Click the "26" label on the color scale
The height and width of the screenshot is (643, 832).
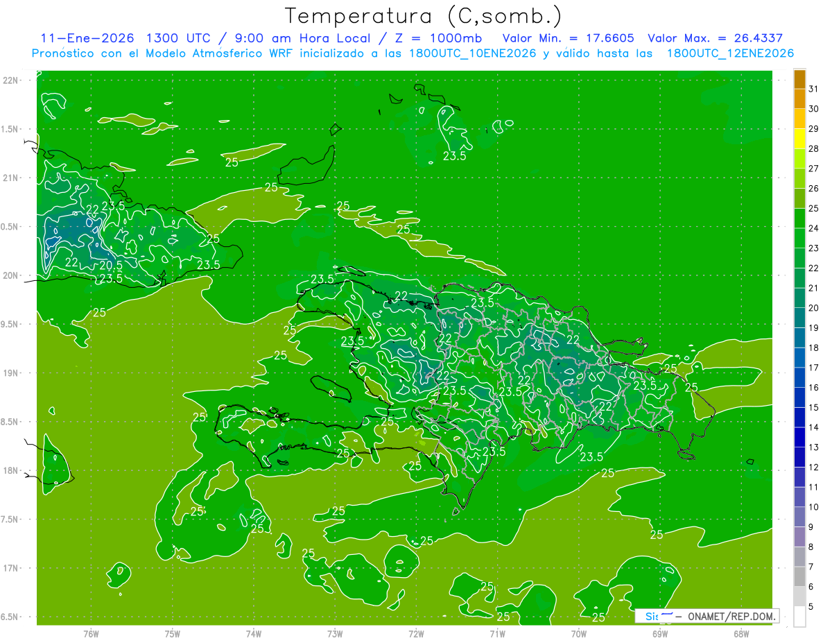[813, 189]
